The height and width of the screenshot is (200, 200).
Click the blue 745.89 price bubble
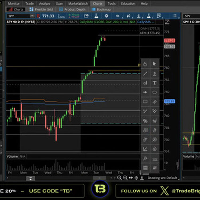pos(170,101)
